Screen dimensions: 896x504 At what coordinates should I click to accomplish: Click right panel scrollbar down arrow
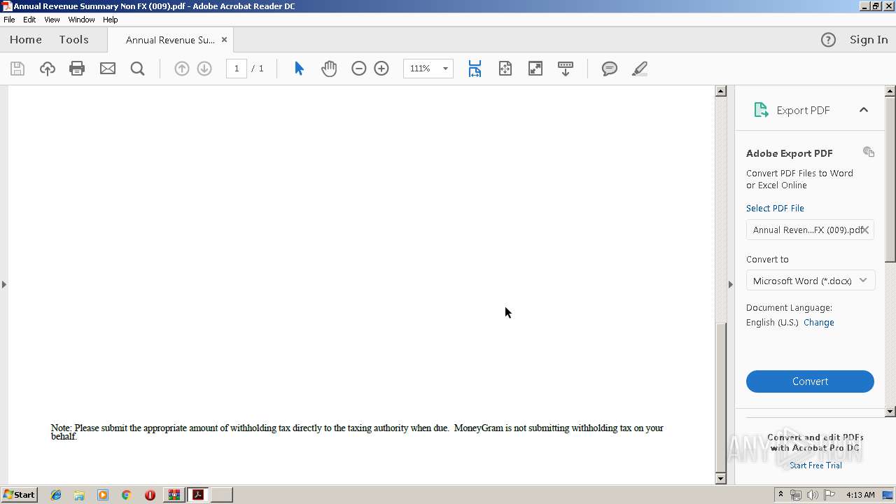890,412
